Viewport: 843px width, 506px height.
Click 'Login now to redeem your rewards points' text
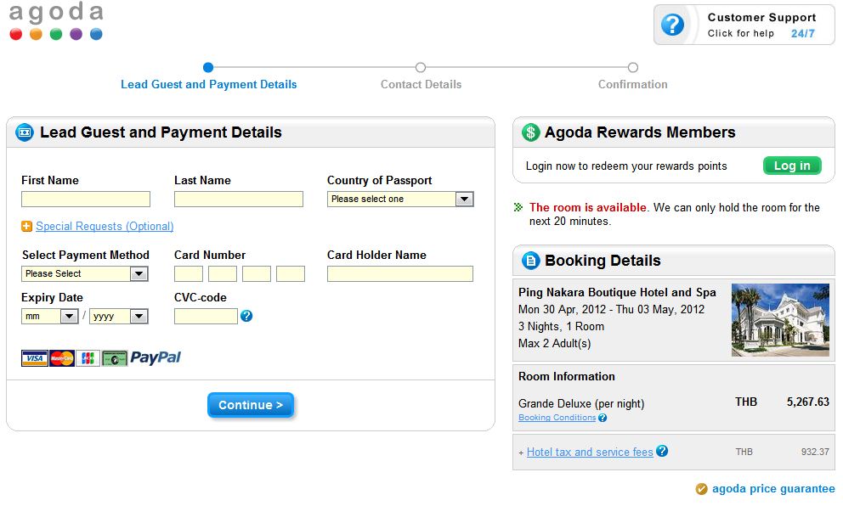tap(626, 166)
